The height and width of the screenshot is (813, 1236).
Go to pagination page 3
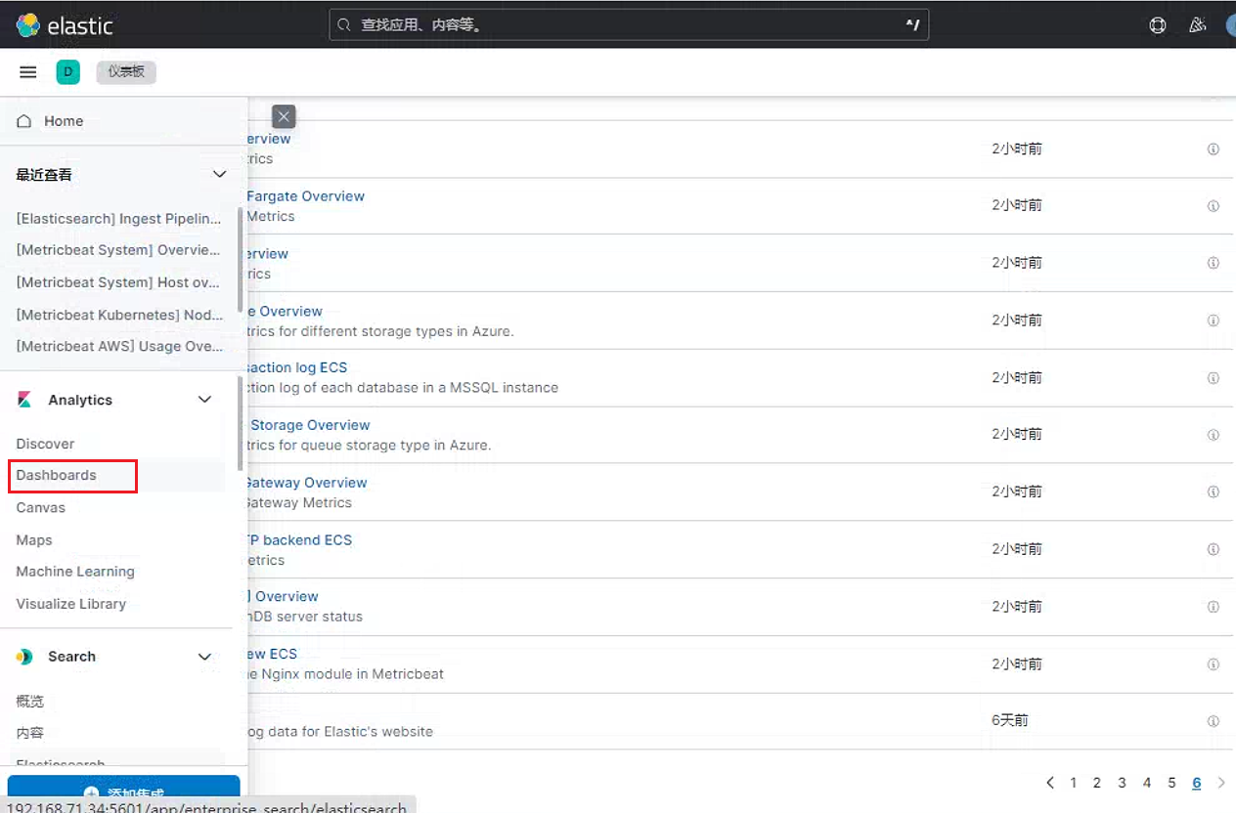(x=1122, y=783)
